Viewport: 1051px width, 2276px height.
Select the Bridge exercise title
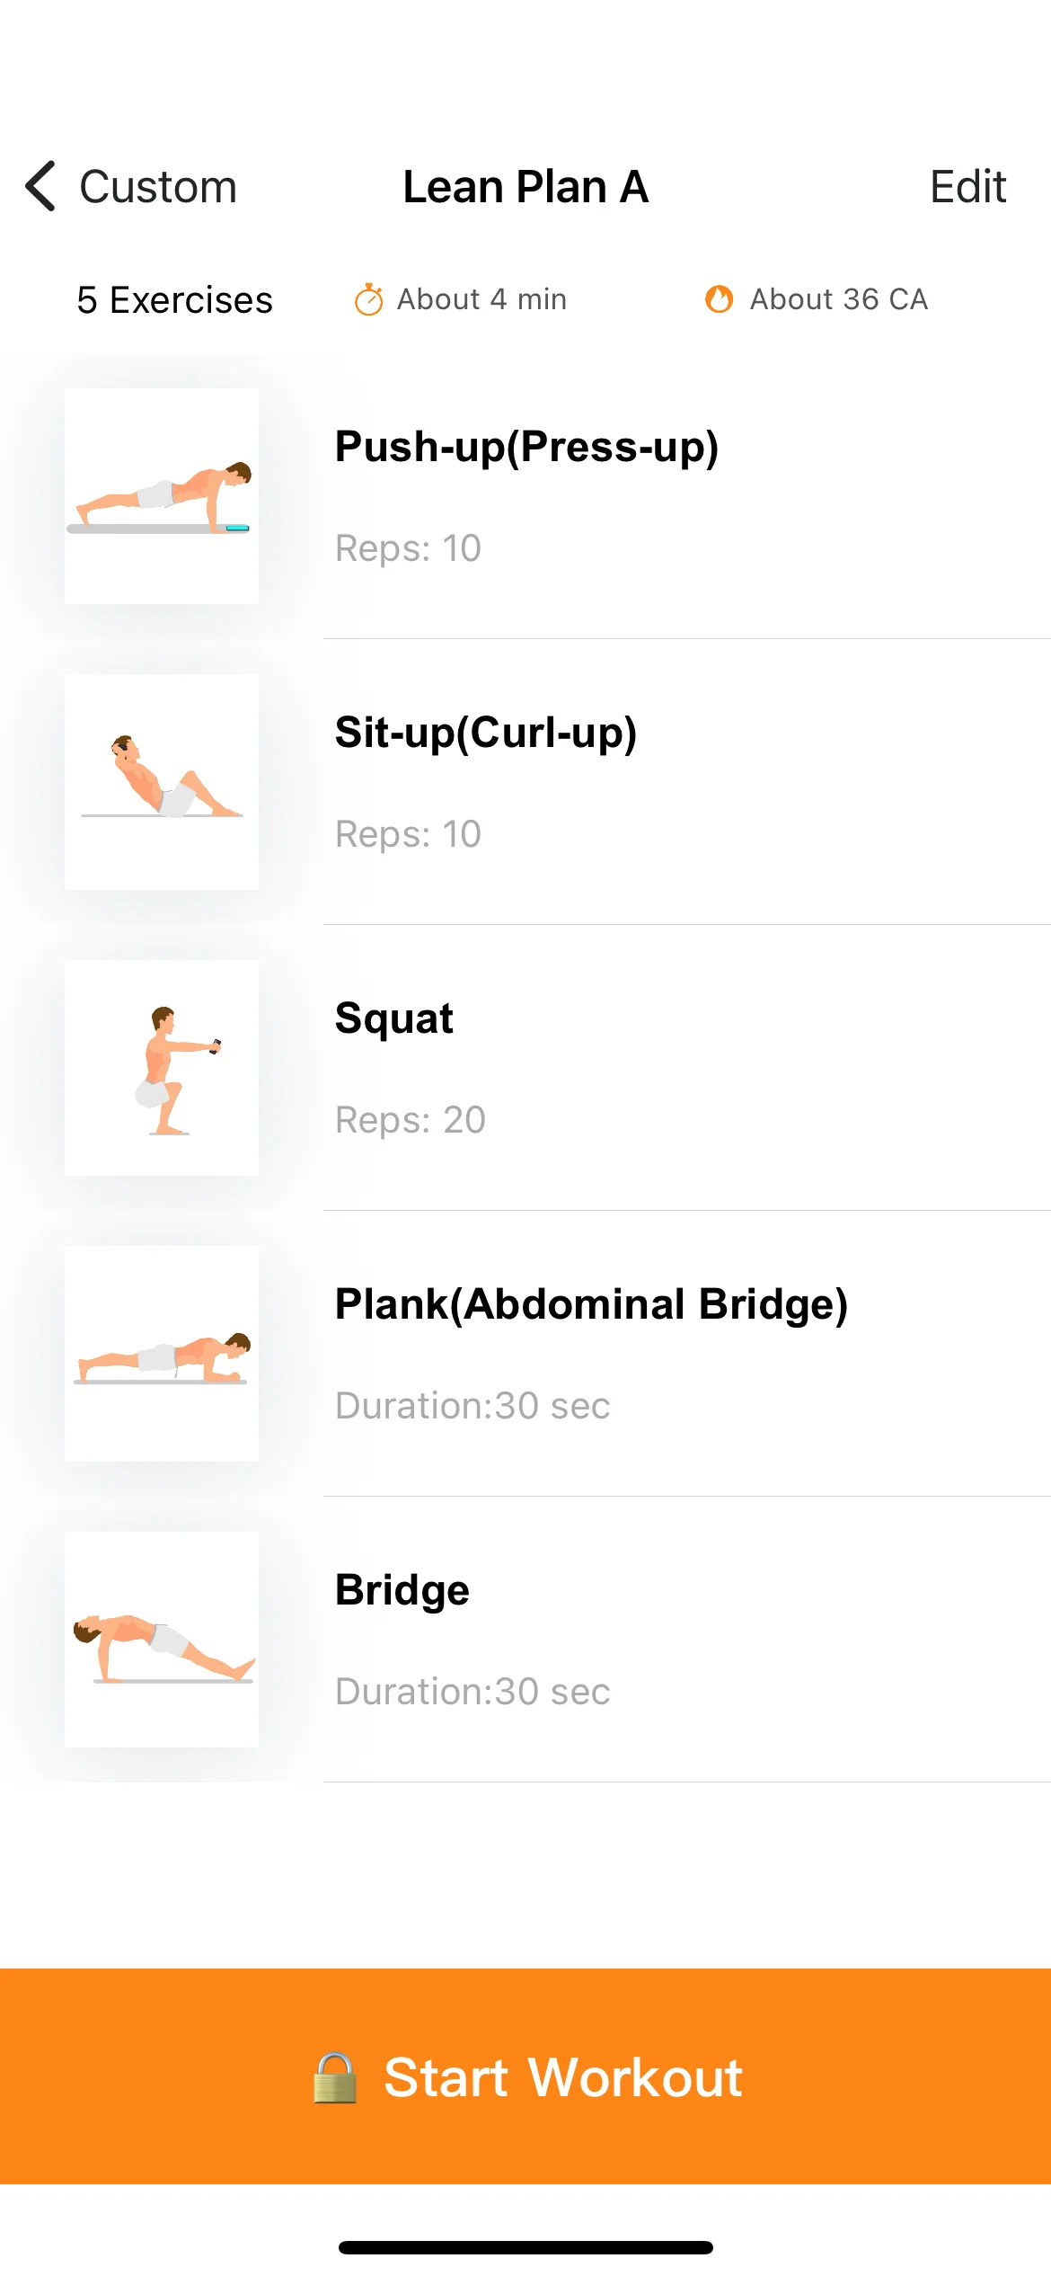click(x=402, y=1590)
